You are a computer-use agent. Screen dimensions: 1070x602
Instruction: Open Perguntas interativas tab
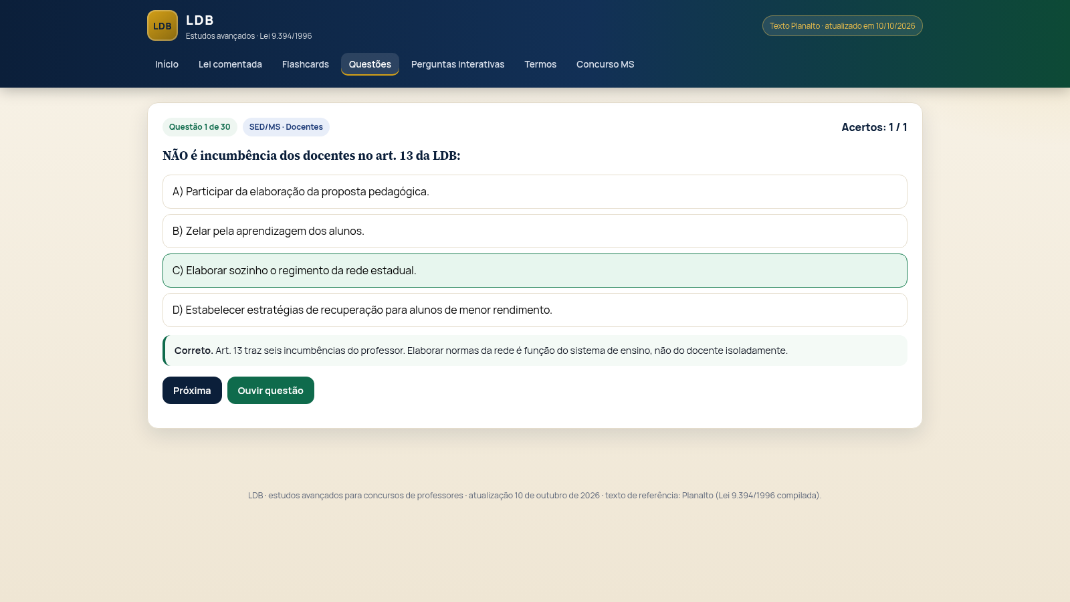[458, 64]
